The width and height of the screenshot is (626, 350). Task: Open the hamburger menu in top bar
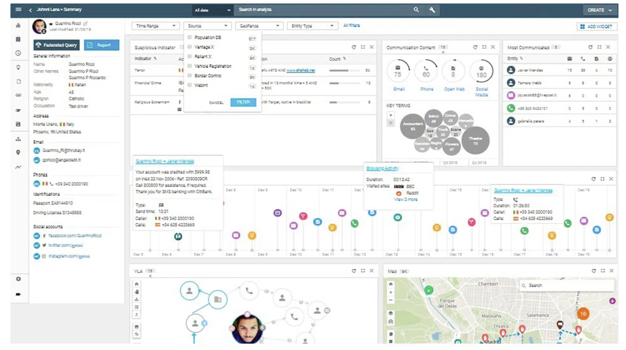click(19, 9)
